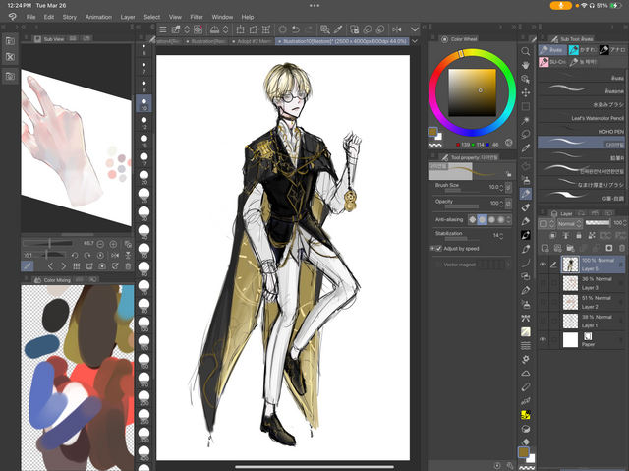
Task: Open the Animation menu
Action: coord(98,17)
